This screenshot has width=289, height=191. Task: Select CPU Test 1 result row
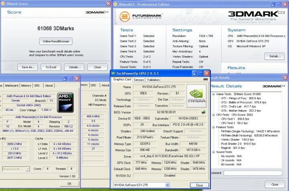click(x=235, y=119)
